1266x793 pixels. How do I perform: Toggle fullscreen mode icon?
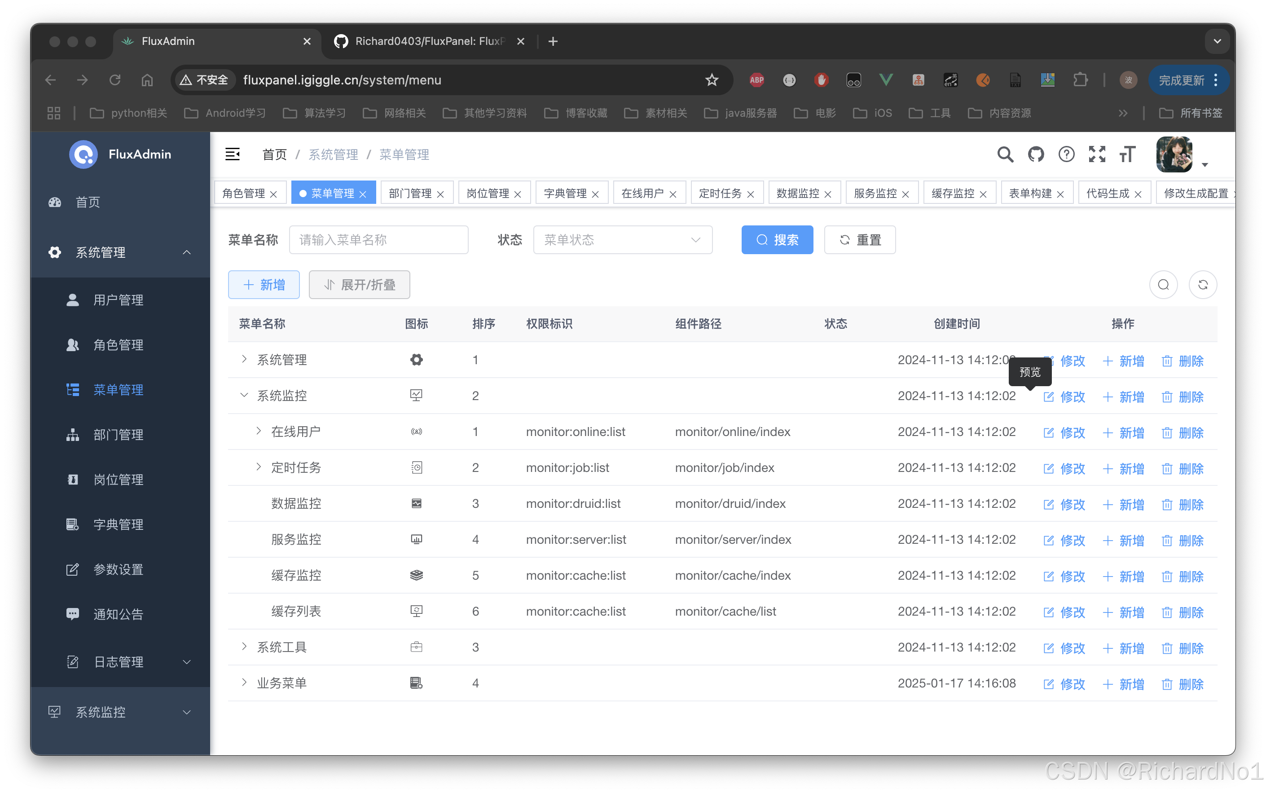(x=1097, y=154)
